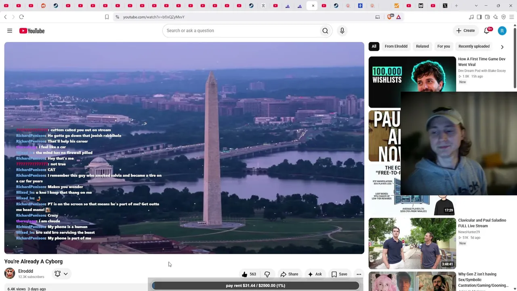The width and height of the screenshot is (517, 291).
Task: Go to the YouTube home logo
Action: click(32, 31)
